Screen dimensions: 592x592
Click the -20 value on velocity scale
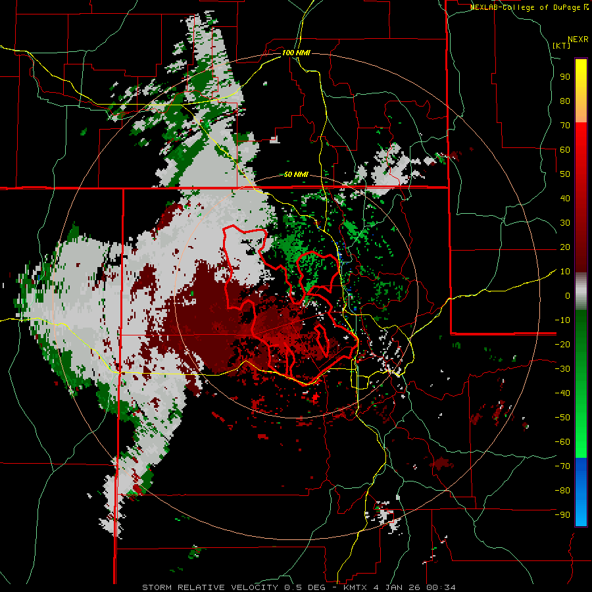click(x=562, y=344)
